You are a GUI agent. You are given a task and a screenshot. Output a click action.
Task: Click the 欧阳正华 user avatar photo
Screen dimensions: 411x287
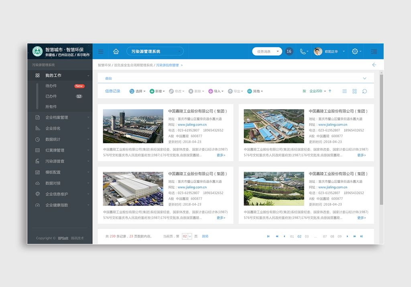click(x=318, y=51)
